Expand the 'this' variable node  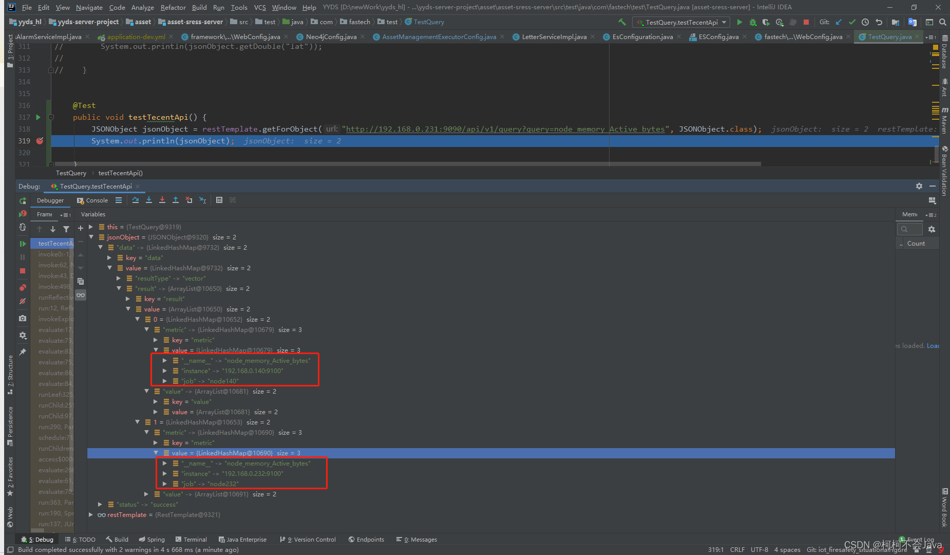pyautogui.click(x=91, y=227)
